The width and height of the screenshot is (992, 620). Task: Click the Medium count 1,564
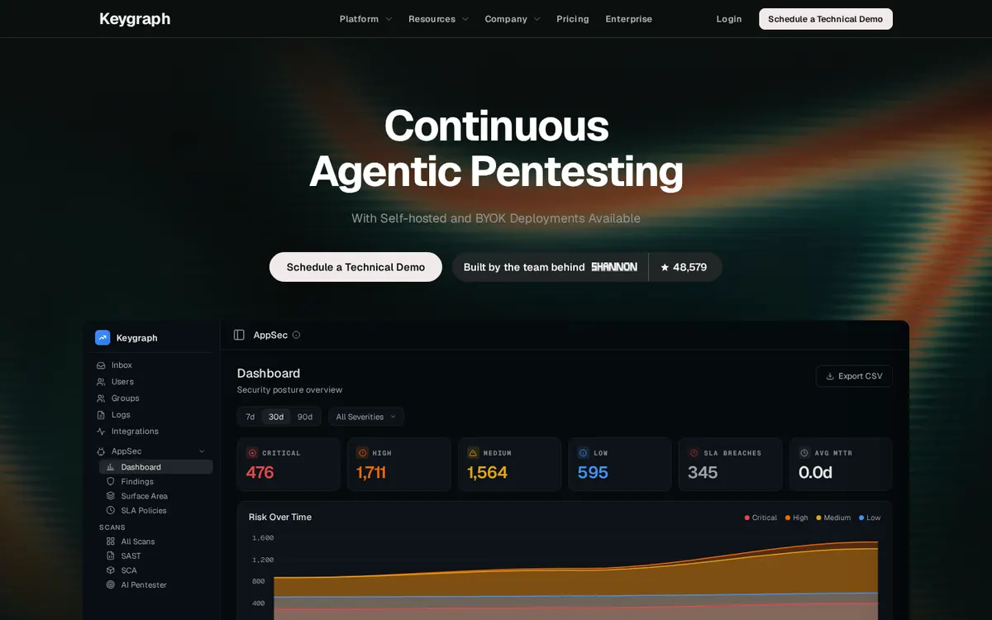487,473
